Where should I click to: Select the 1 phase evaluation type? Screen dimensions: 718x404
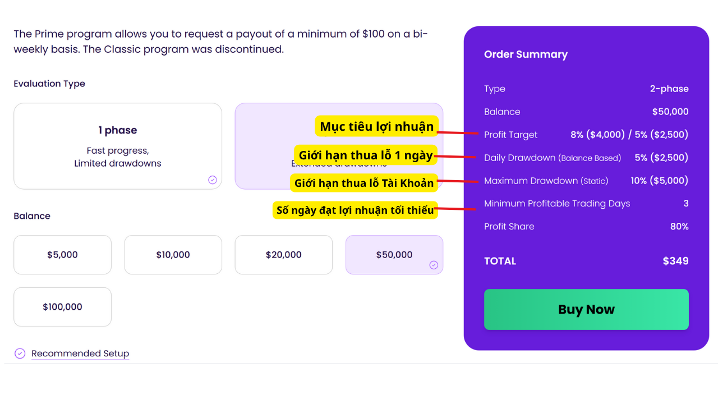(118, 146)
